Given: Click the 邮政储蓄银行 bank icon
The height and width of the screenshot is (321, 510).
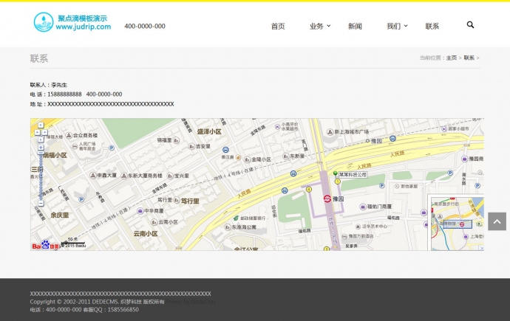Looking at the screenshot, I should pos(236,218).
